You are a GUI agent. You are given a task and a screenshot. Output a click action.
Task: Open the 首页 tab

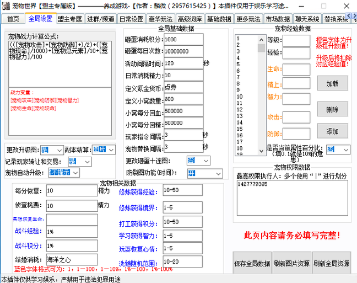(13, 19)
